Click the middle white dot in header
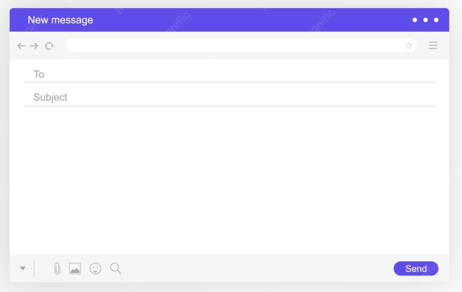Viewport: 462px width, 292px height. (x=425, y=20)
